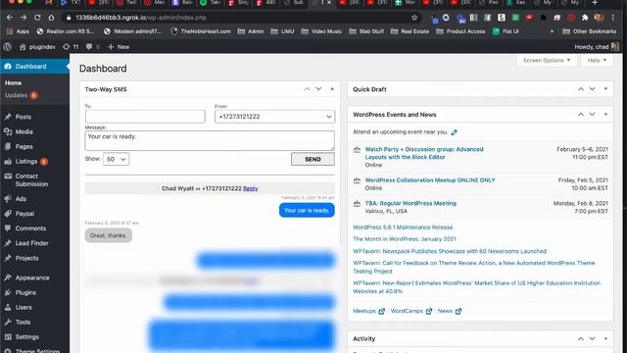Send the SMS message
Screen dimensions: 627x353
[x=313, y=159]
